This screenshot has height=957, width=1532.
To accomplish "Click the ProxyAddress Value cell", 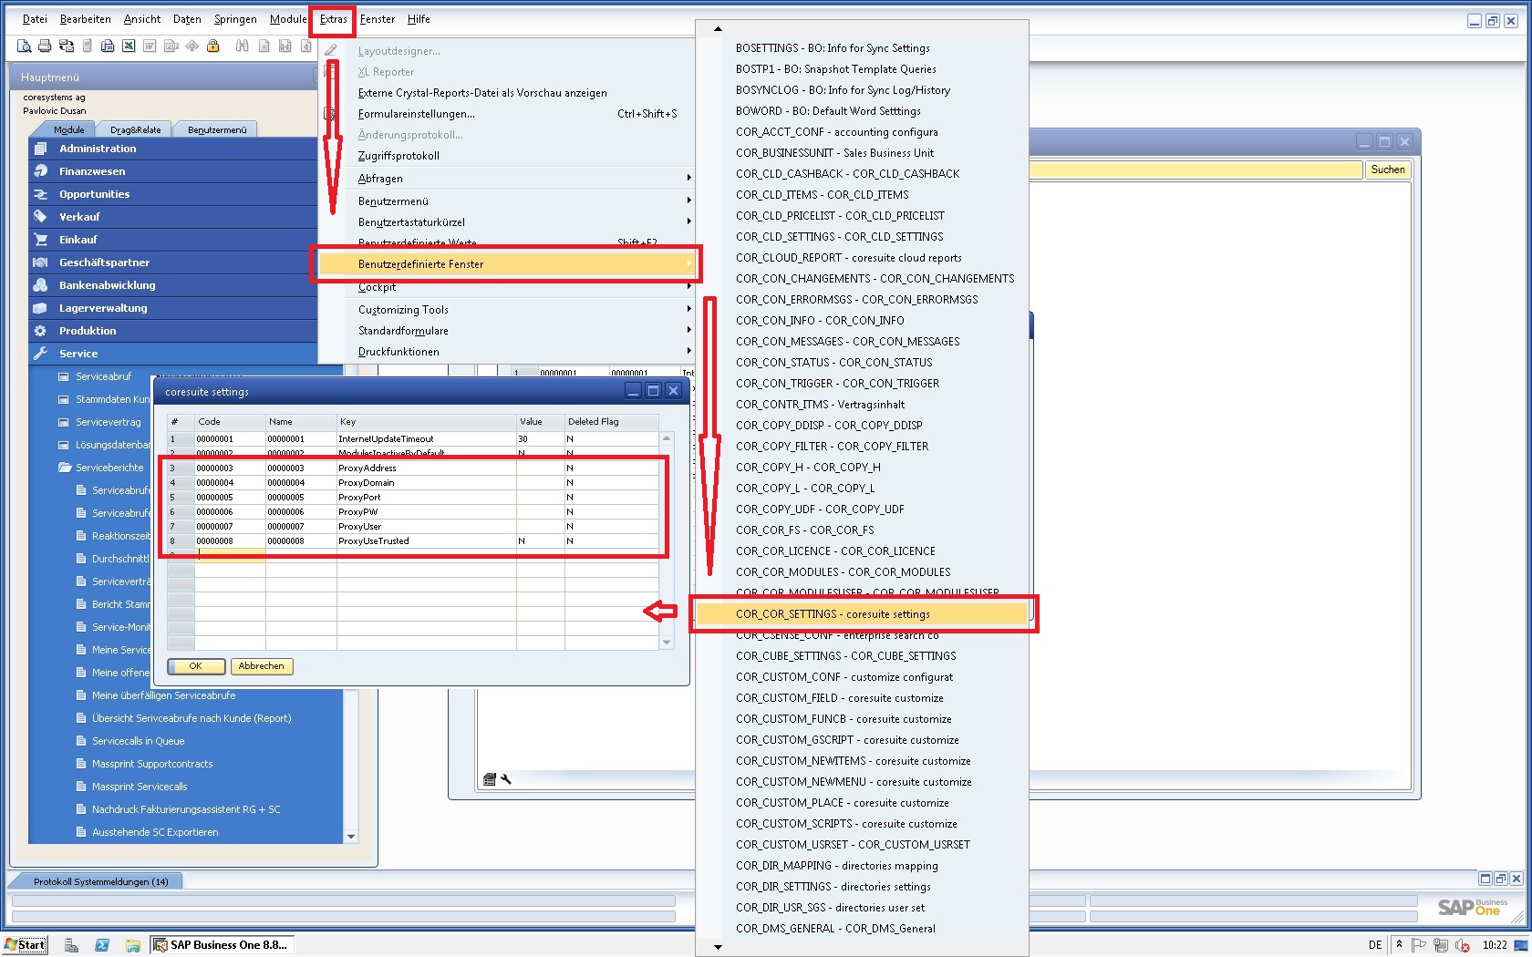I will tap(539, 468).
